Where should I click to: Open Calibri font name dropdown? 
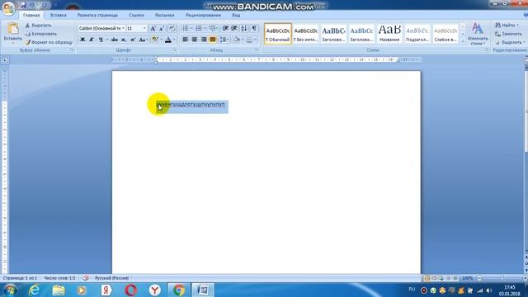(x=123, y=28)
